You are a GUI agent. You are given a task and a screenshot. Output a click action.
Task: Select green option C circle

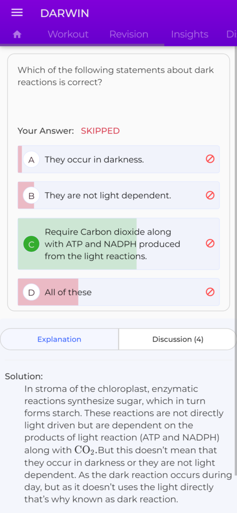click(x=32, y=244)
